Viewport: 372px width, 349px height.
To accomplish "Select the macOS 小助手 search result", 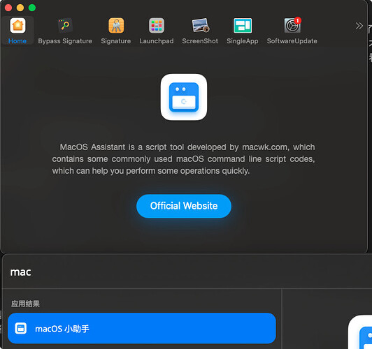I will point(142,328).
